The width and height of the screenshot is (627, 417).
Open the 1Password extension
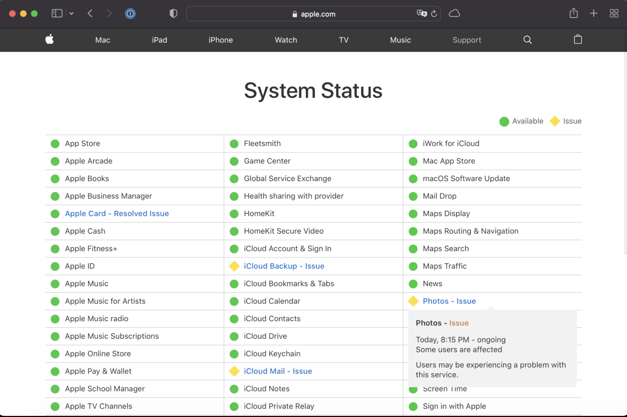(130, 13)
